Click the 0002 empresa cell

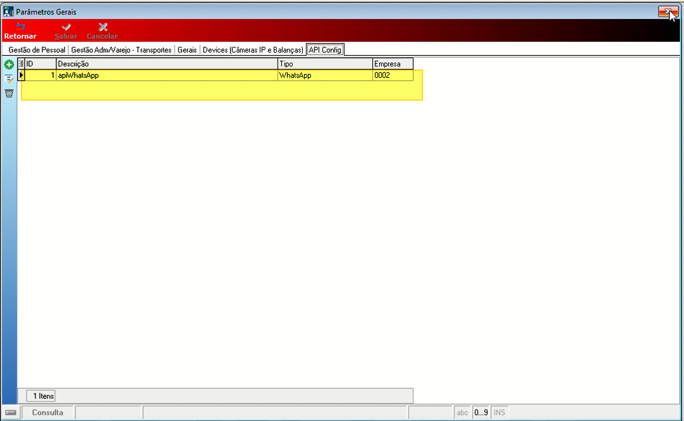click(x=393, y=75)
